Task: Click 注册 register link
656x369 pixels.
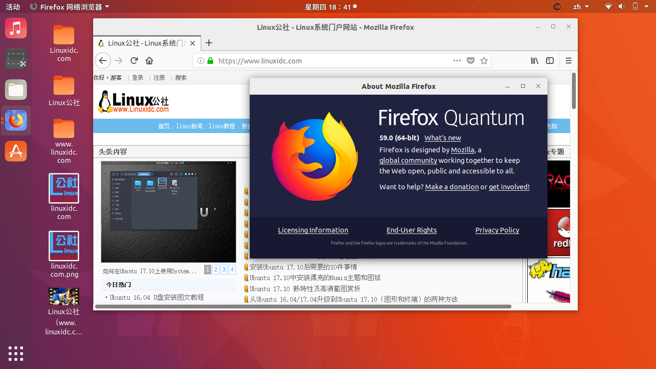Action: [x=159, y=77]
